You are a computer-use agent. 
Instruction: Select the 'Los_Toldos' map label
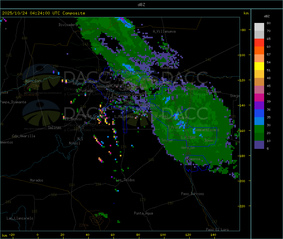tap(125, 180)
